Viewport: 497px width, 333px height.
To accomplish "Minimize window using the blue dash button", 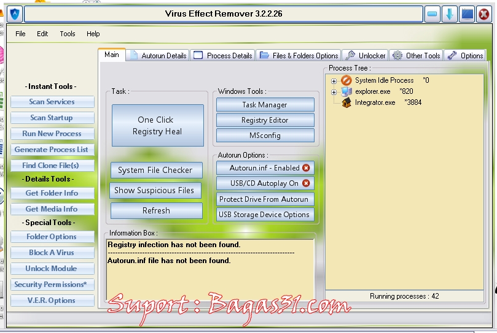I will (x=432, y=14).
